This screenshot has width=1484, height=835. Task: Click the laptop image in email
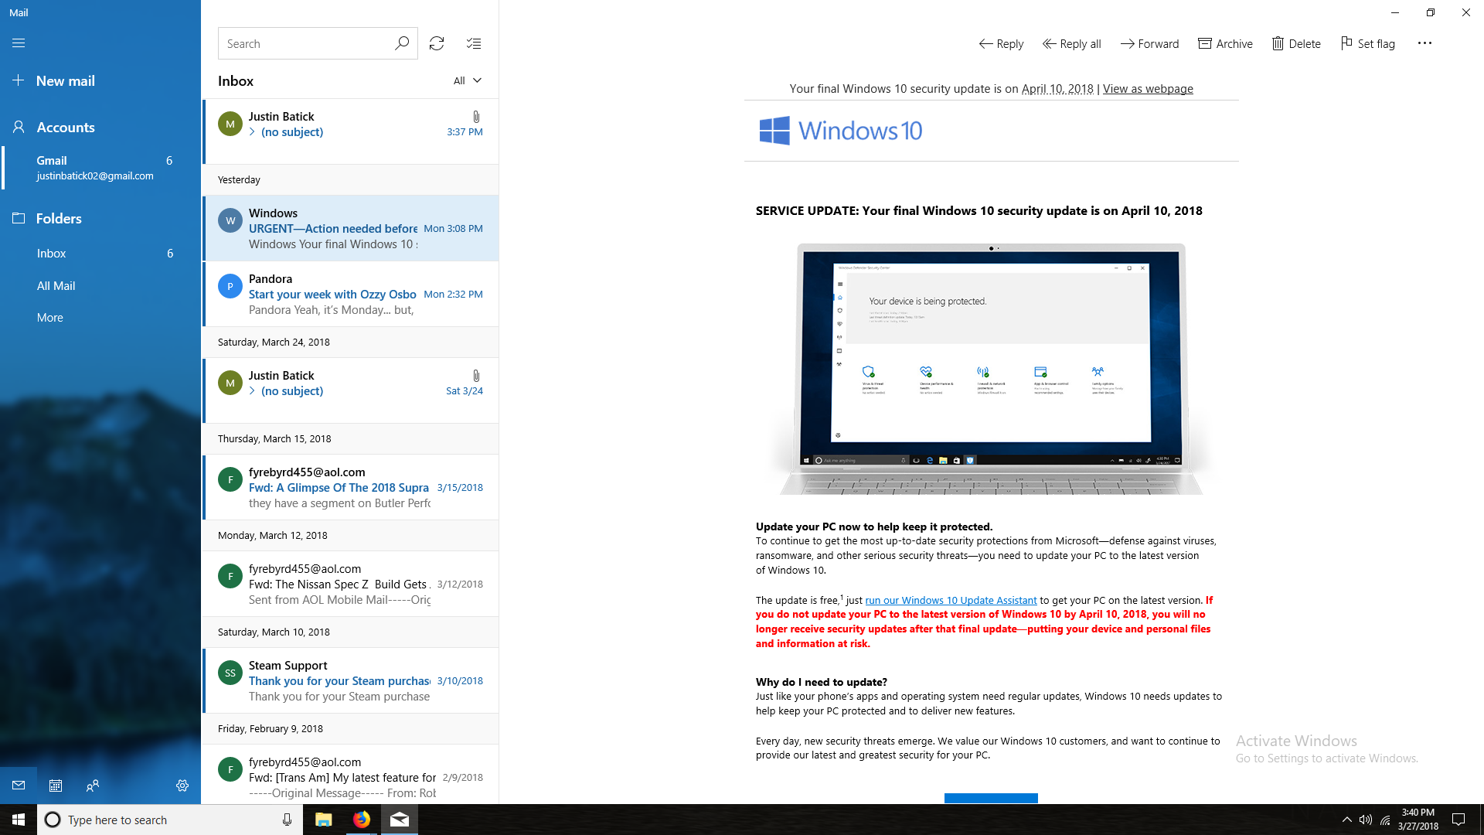[992, 369]
